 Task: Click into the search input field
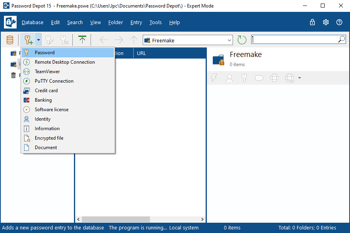point(295,40)
